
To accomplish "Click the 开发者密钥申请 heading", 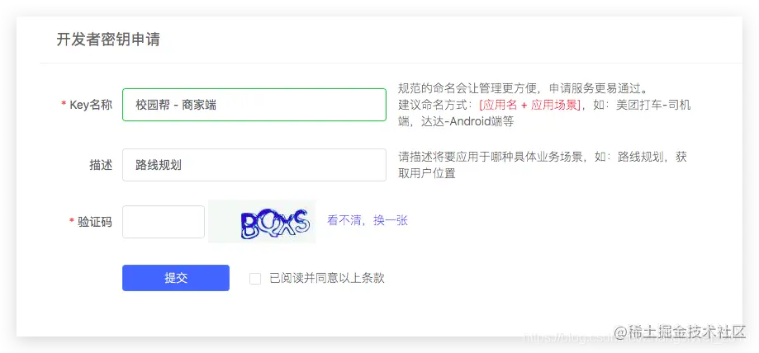I will (x=108, y=40).
